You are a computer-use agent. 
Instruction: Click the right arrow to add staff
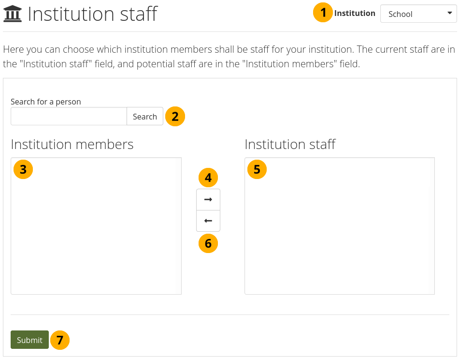coord(208,199)
